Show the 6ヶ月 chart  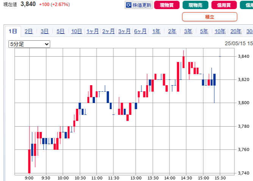(x=140, y=31)
